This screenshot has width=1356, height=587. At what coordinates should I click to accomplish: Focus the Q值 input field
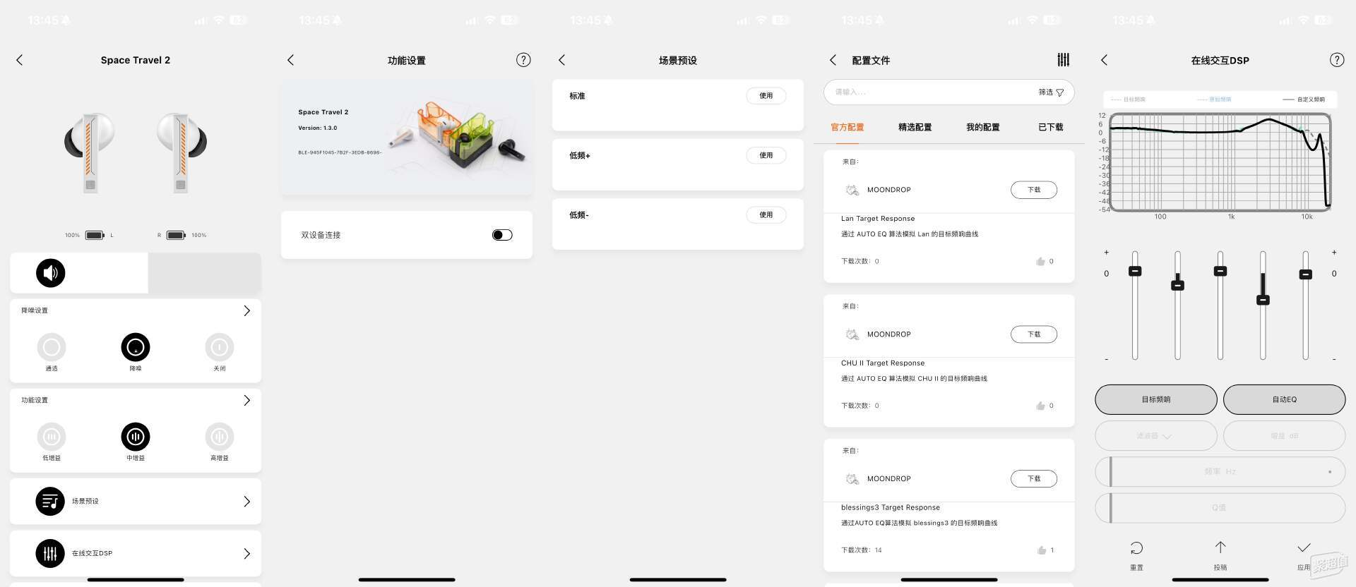click(x=1220, y=508)
